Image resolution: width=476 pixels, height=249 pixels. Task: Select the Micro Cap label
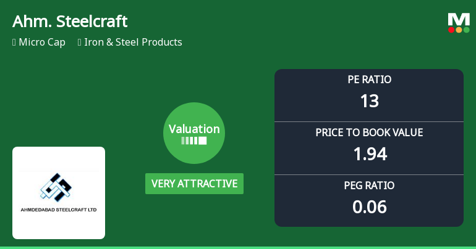[x=42, y=43]
